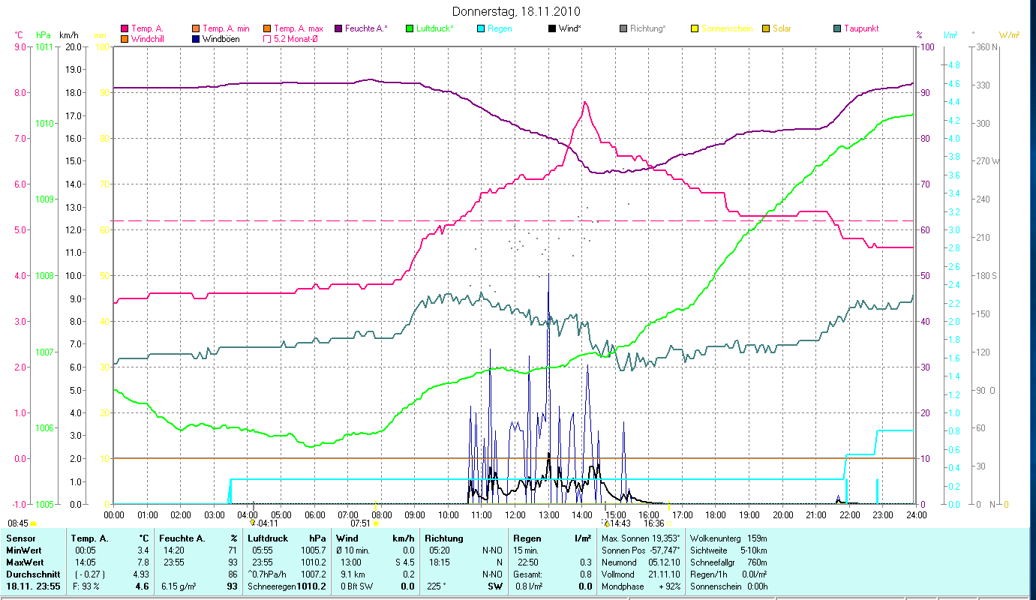
Task: Click the chart title Donnerstag, 18.11.2010
Action: [x=517, y=12]
